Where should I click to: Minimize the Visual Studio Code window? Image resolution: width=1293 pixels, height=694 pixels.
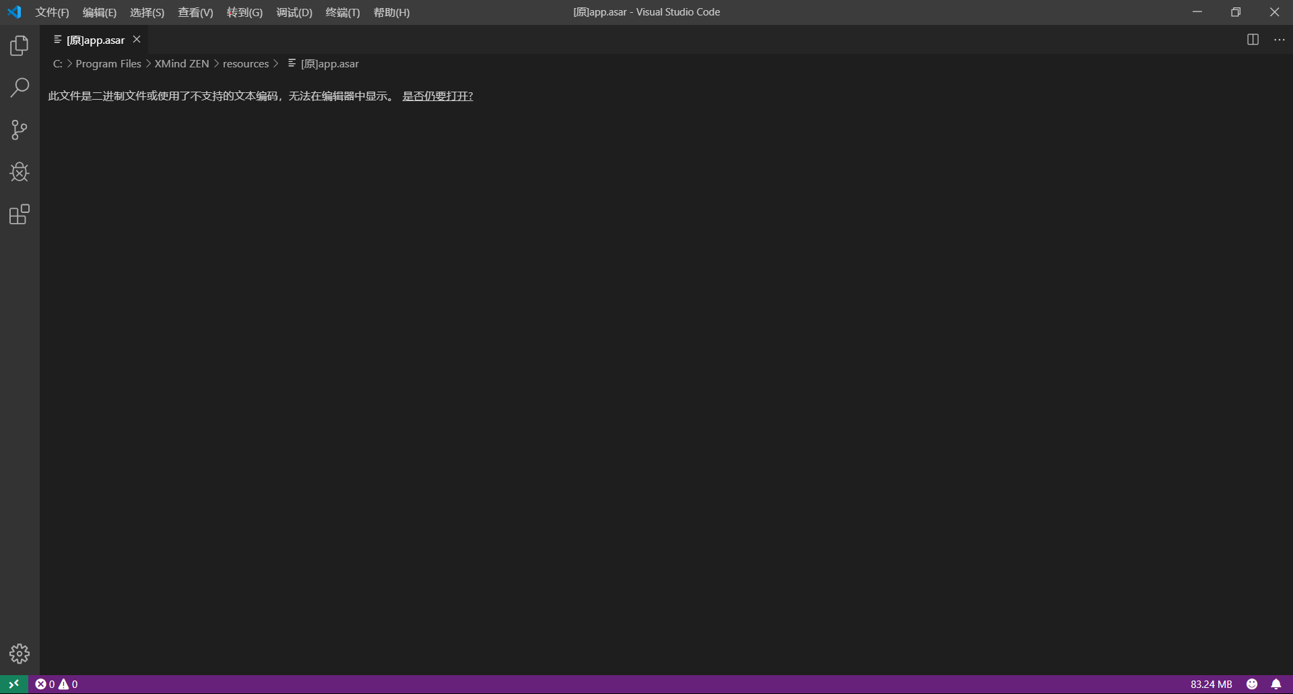(x=1197, y=12)
